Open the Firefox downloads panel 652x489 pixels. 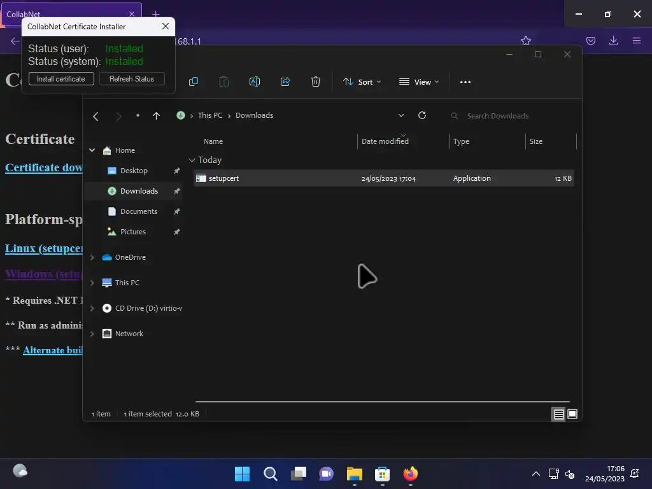tap(613, 41)
